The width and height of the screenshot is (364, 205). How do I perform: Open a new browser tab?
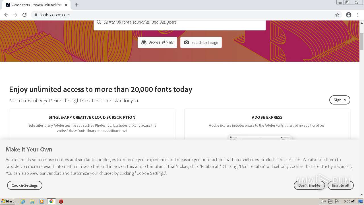(77, 5)
